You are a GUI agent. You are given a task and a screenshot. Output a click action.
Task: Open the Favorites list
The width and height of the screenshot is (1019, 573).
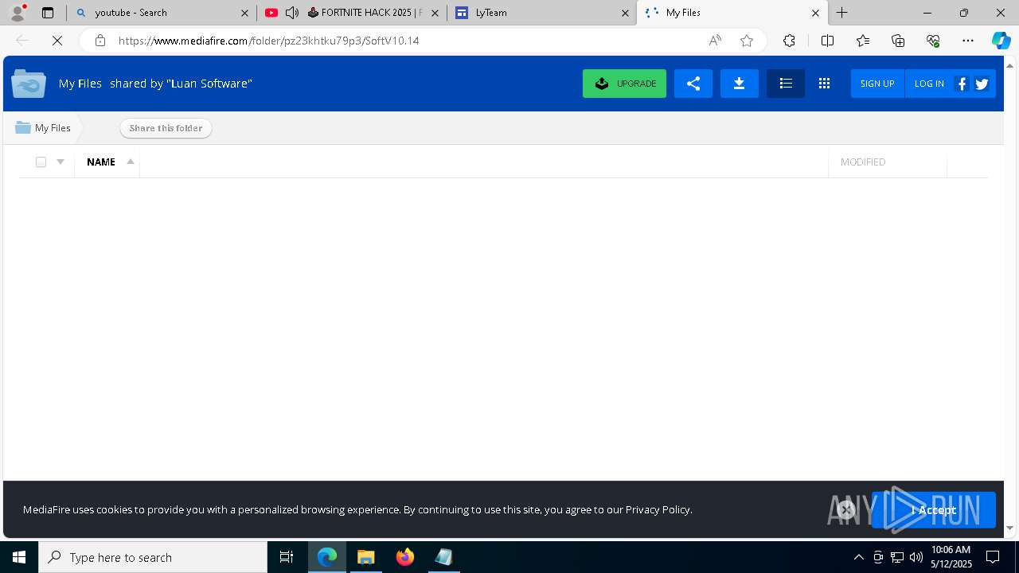click(x=863, y=41)
